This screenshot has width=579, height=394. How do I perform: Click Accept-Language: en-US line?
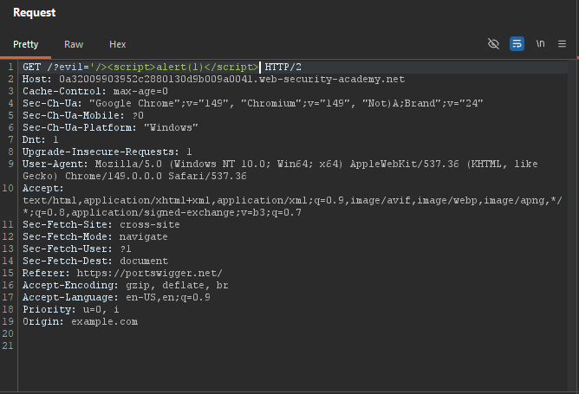116,297
